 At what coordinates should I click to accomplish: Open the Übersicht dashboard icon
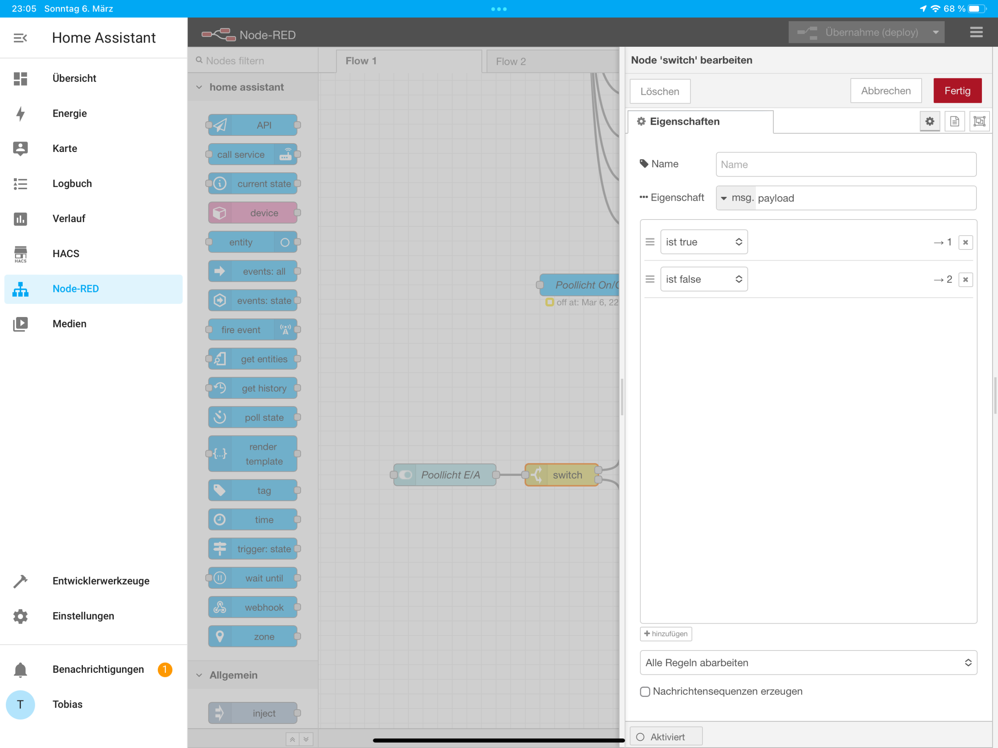[x=20, y=79]
